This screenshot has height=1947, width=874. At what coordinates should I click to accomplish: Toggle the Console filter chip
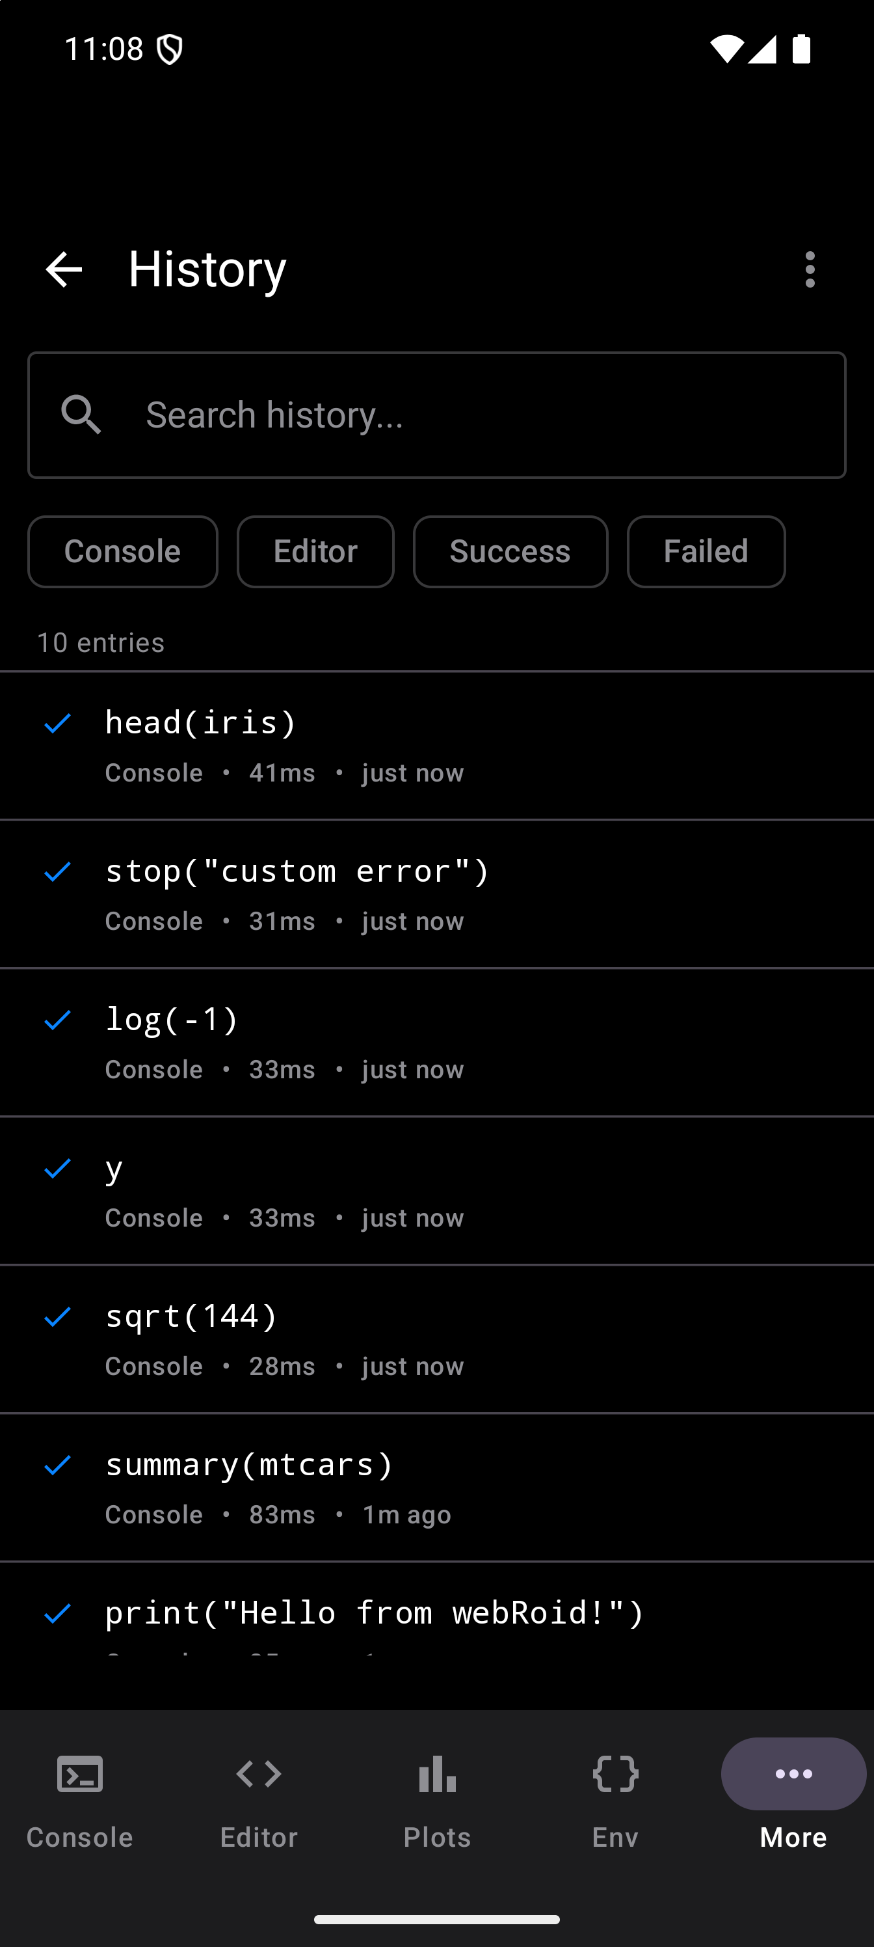[122, 552]
